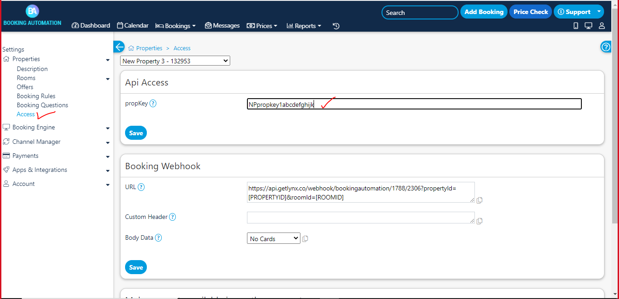Expand the Apps & Integrations section

108,171
